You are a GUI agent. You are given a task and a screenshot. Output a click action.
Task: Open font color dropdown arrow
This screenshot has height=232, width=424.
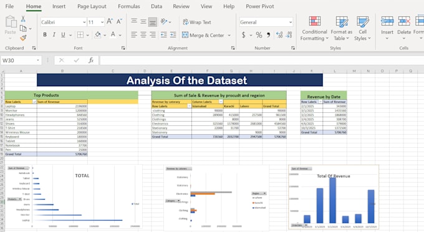120,35
